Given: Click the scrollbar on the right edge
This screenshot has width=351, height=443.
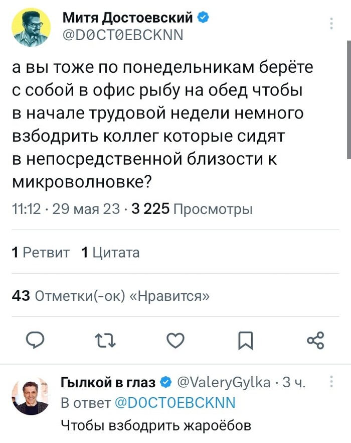Looking at the screenshot, I should coord(348,100).
